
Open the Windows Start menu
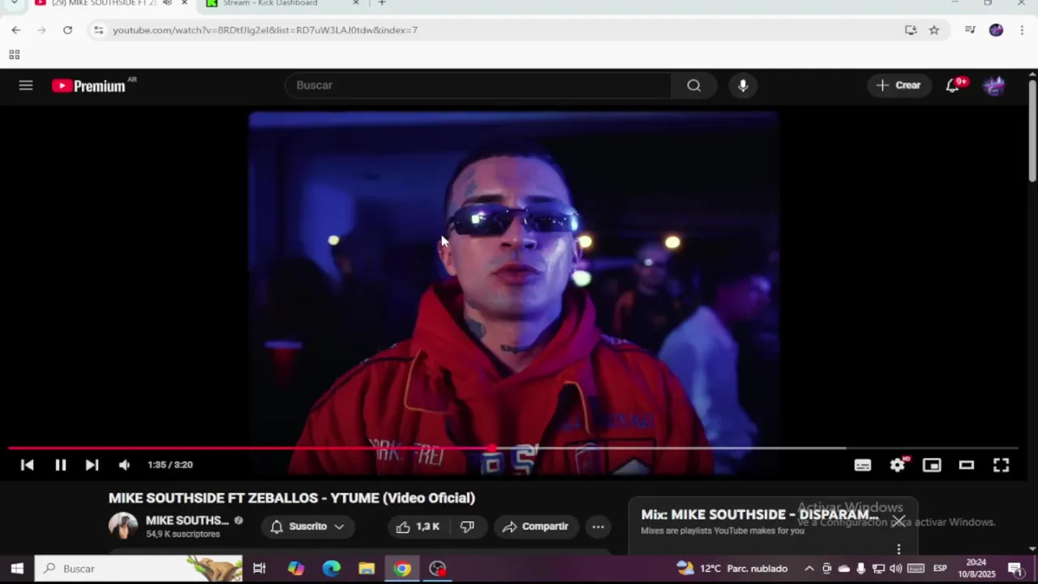17,569
